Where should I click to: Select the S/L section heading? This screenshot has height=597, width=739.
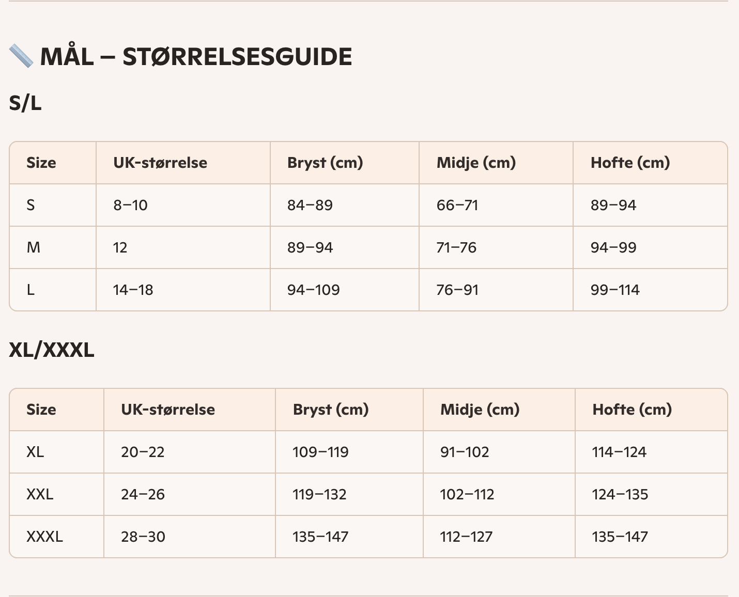pyautogui.click(x=25, y=103)
